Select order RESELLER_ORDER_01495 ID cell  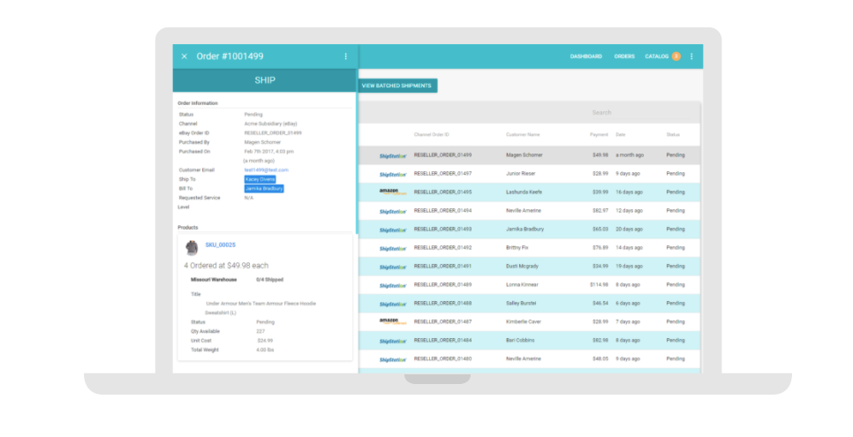click(442, 192)
